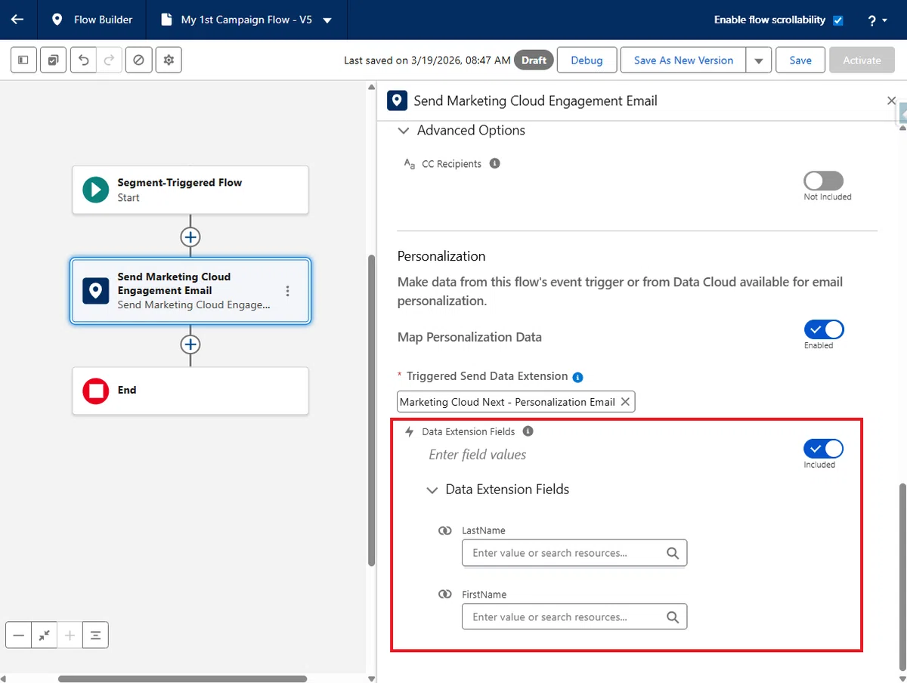
Task: Close the Send Email properties panel
Action: point(890,100)
